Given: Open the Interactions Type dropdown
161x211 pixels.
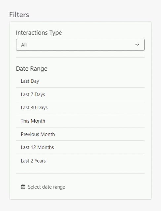Looking at the screenshot, I should 80,45.
